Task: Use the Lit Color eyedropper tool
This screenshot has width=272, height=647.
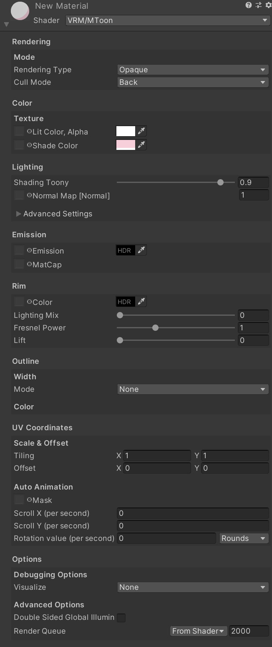Action: point(141,131)
